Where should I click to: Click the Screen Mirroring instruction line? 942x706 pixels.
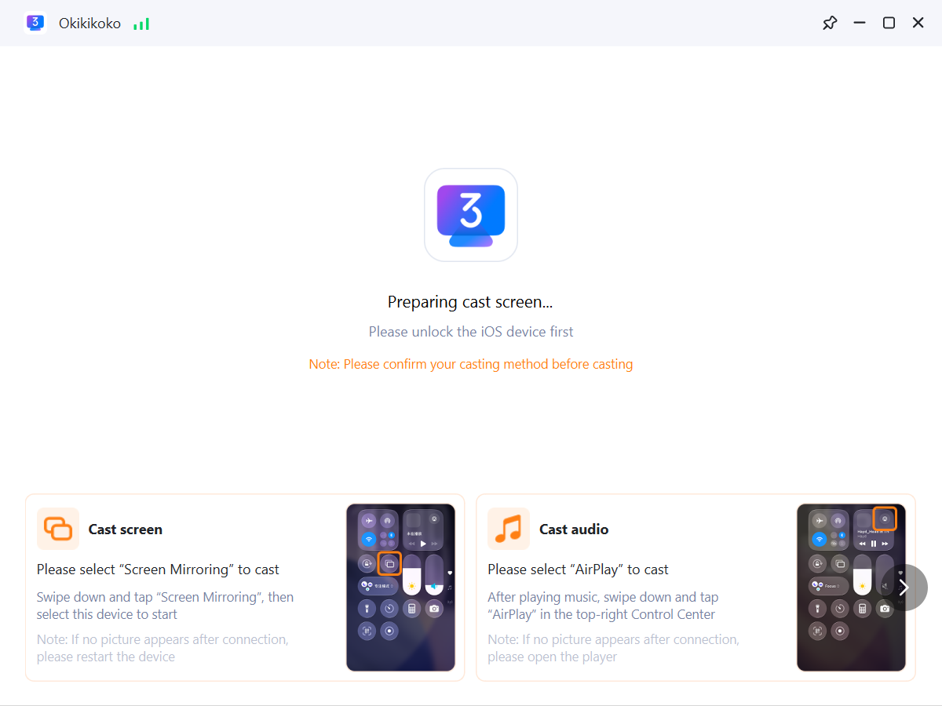[158, 570]
